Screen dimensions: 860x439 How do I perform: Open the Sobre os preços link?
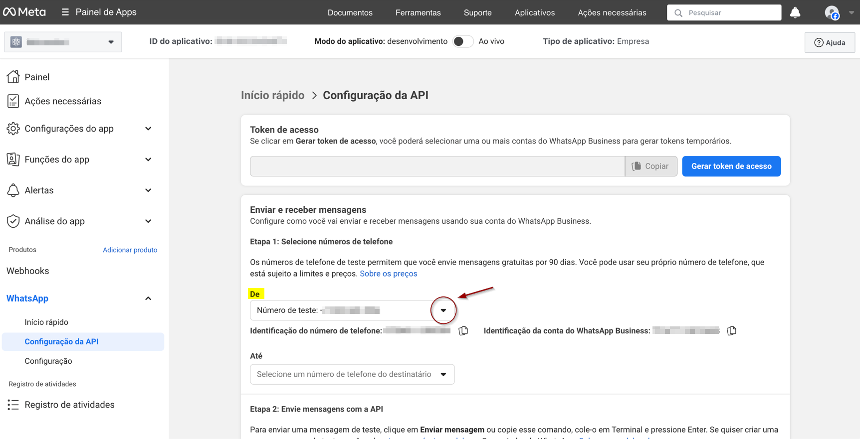tap(388, 274)
